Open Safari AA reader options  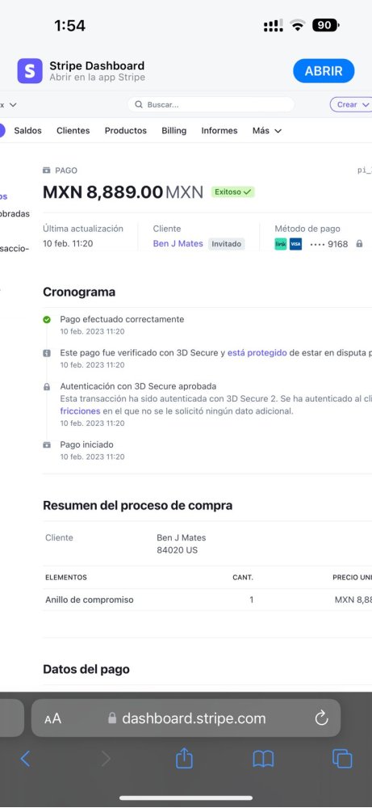click(52, 718)
